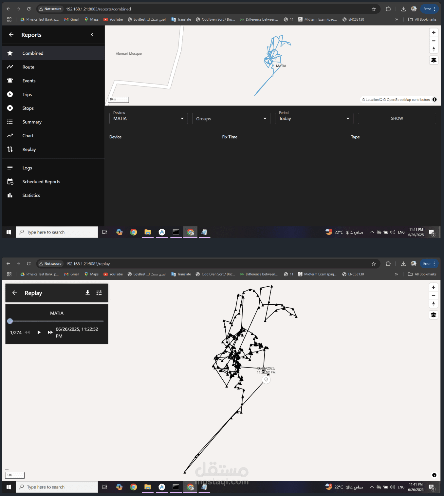Open Translate bookmark in upper browser
Screen dimensions: 444x496
181,19
